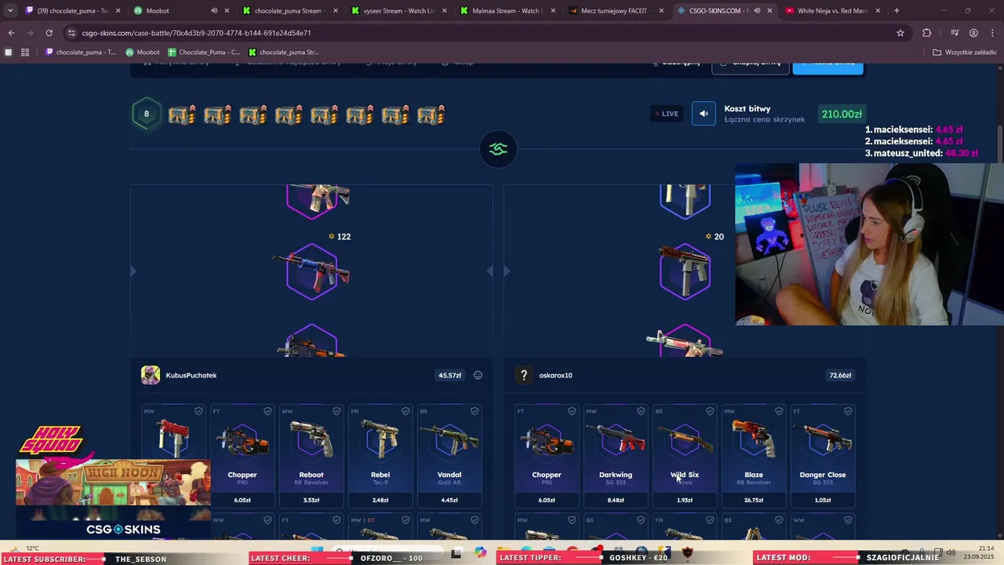
Task: Click KubusPuchatek's 45.57zł total
Action: pyautogui.click(x=449, y=375)
